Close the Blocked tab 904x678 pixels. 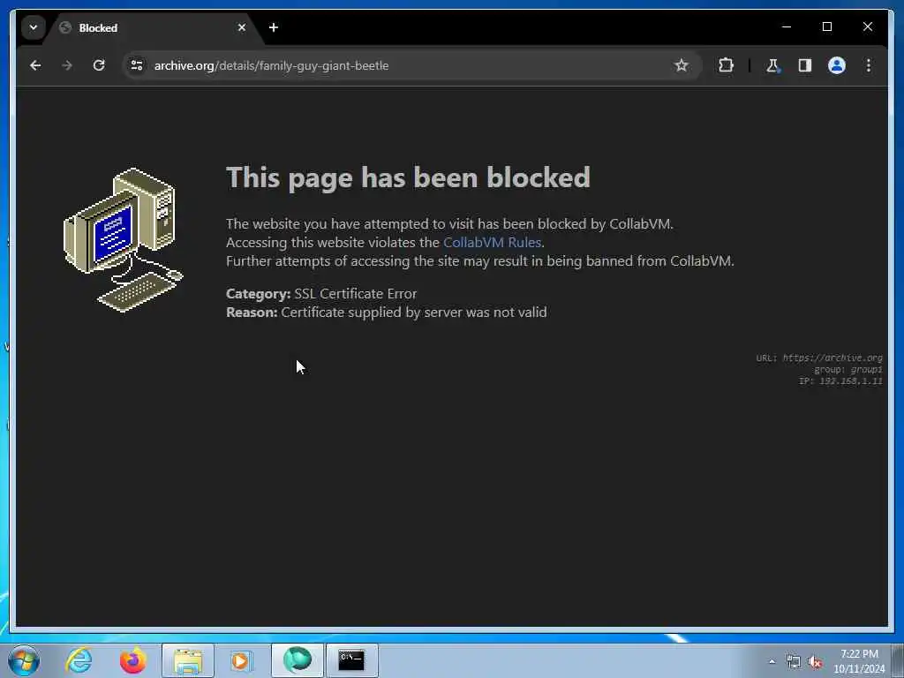click(x=242, y=27)
